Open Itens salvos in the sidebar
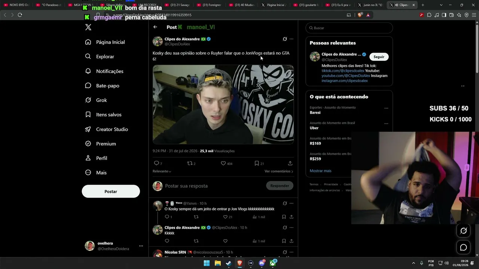The image size is (479, 269). pos(103,115)
